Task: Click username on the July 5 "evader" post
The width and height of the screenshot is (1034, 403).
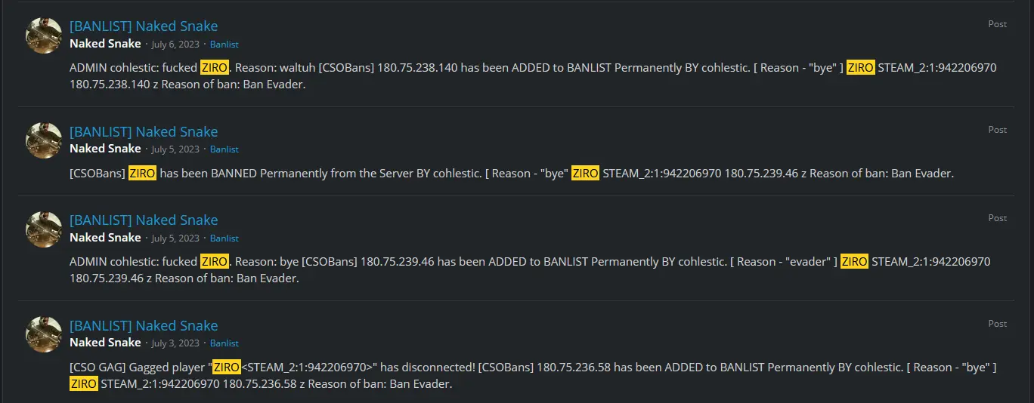Action: tap(105, 238)
